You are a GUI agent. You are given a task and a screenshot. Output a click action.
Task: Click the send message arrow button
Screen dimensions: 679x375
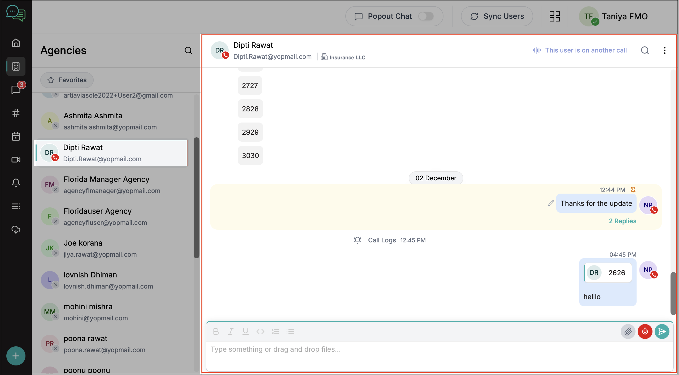coord(662,332)
